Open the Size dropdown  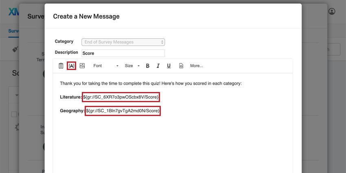pyautogui.click(x=132, y=66)
